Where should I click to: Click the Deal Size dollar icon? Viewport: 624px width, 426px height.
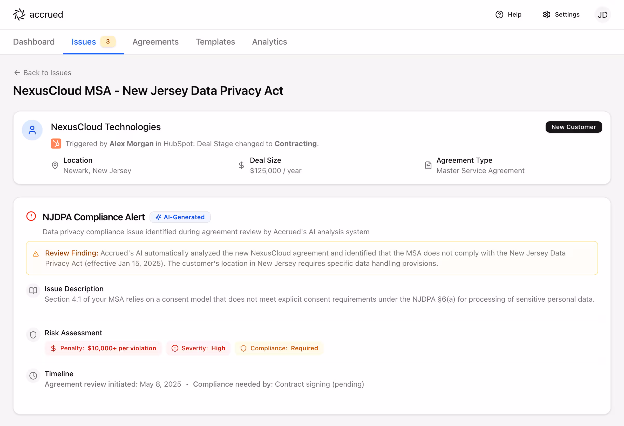tap(241, 165)
